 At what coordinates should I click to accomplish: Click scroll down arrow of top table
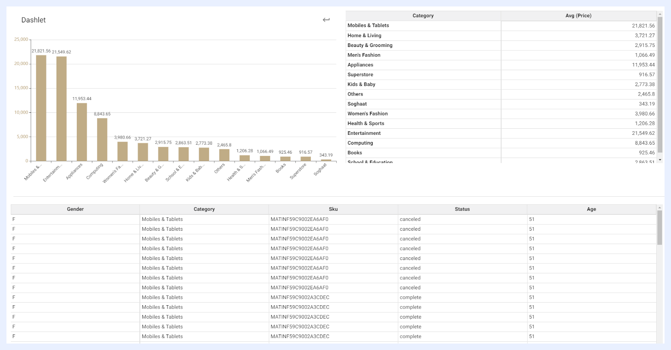[x=660, y=160]
